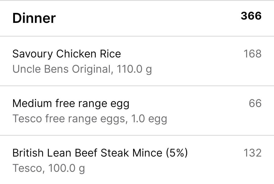This screenshot has width=274, height=184.
Task: Open British Lean Beef Steak Mince entry
Action: coord(137,160)
